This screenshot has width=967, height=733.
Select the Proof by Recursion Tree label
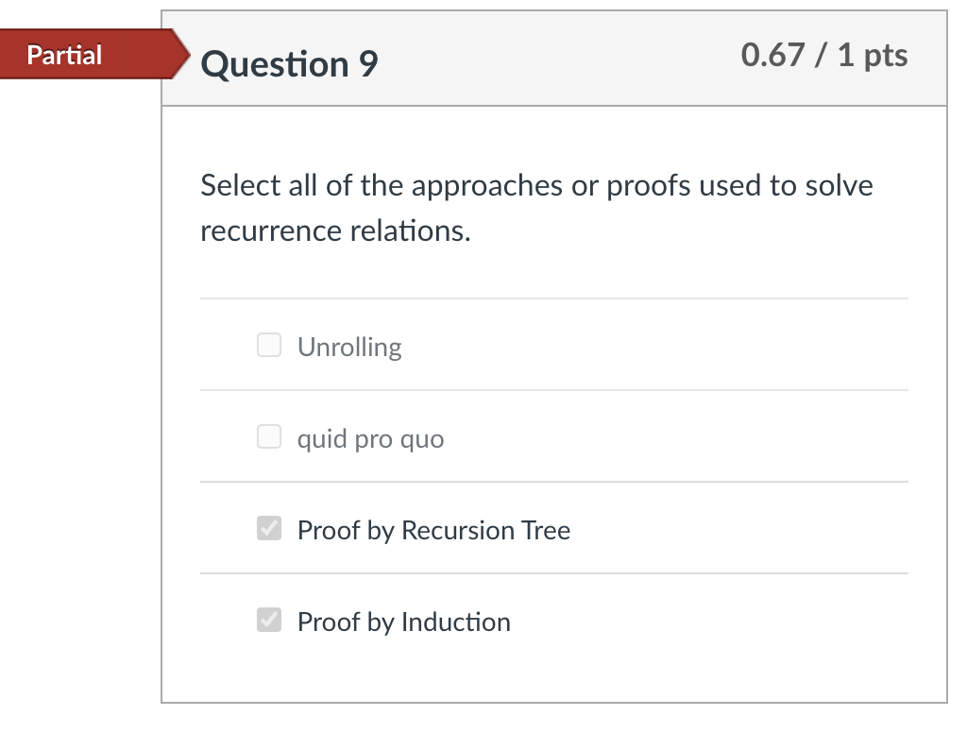click(x=433, y=530)
